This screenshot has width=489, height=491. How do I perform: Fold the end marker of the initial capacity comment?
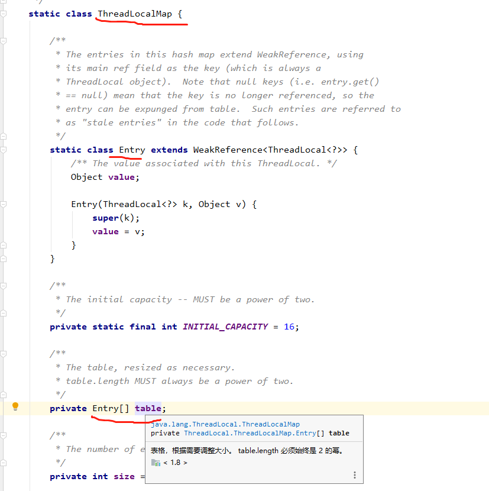click(x=3, y=313)
